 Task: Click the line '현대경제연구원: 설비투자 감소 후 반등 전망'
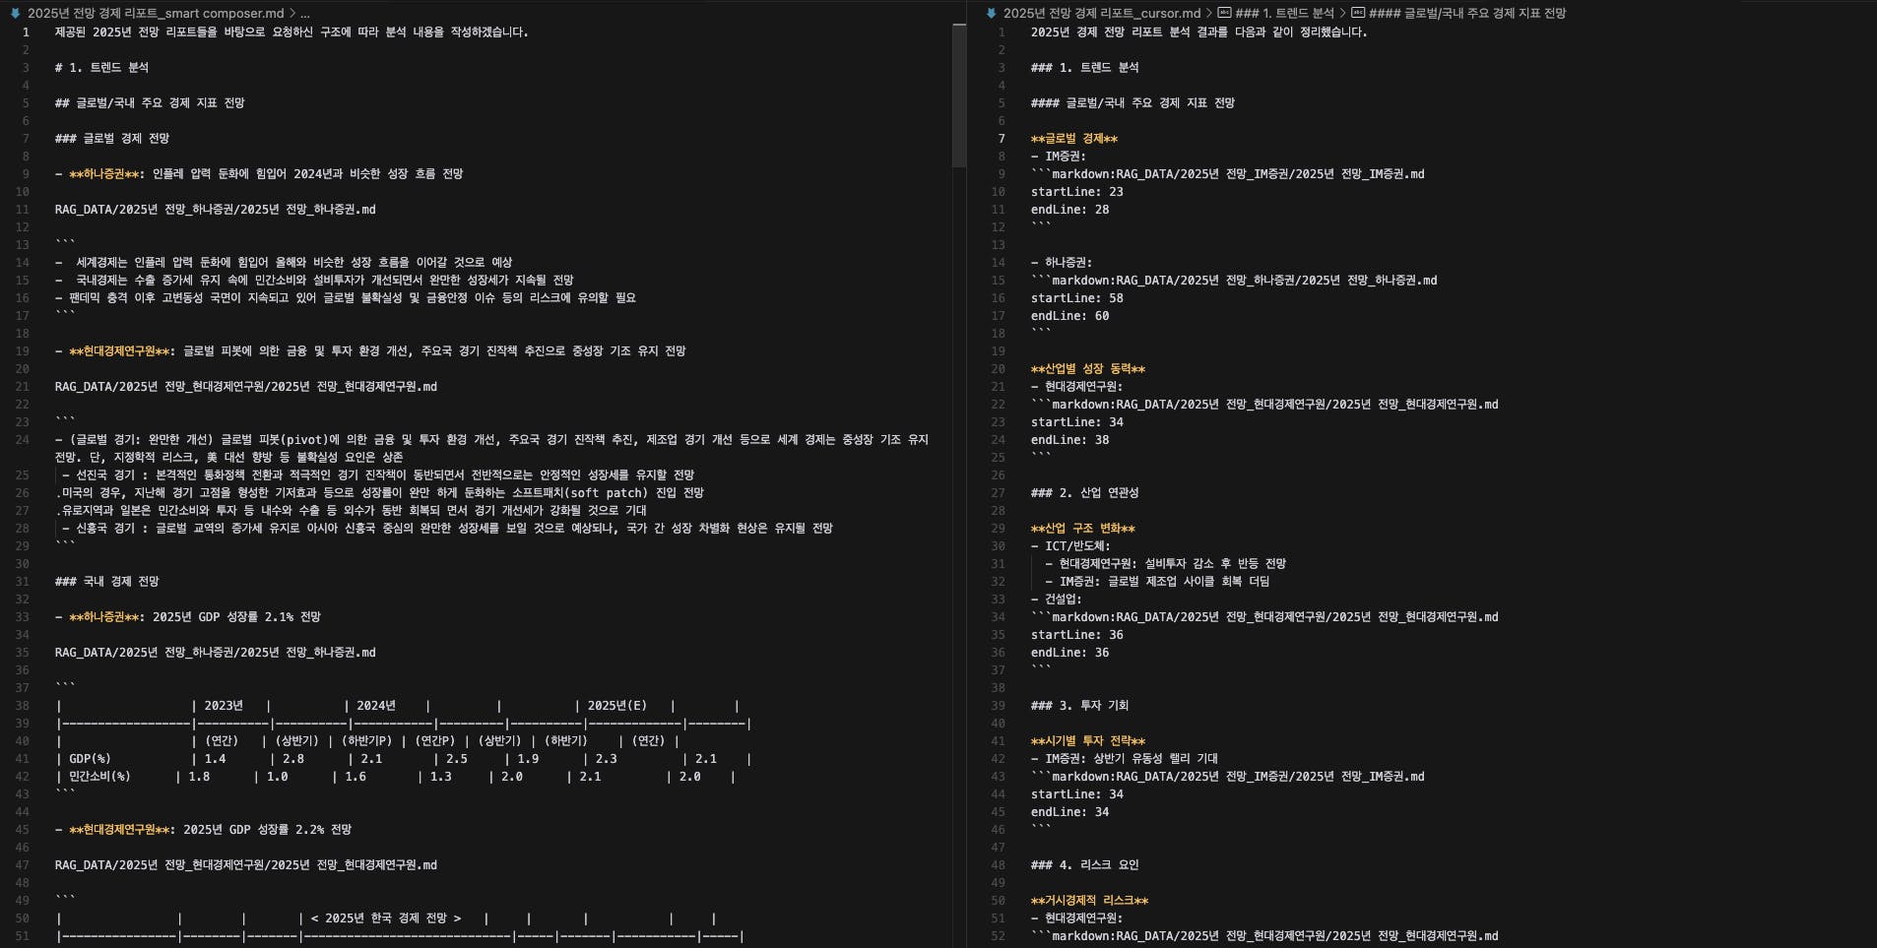(x=1165, y=564)
